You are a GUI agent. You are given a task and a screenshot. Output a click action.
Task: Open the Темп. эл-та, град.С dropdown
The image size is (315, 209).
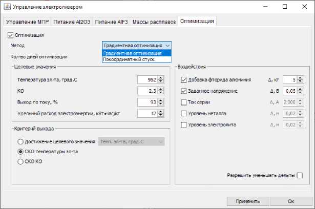132,142
